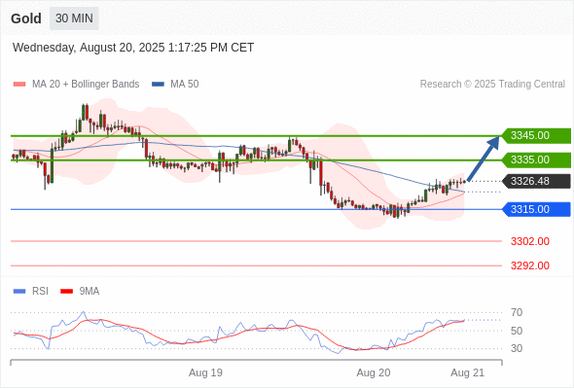Click the Aug 21 date axis marker

468,372
